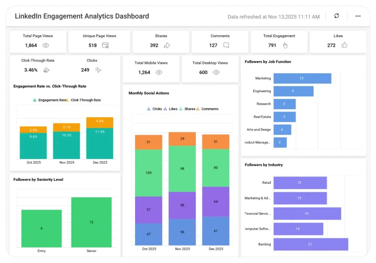Click the eye icon beside Total Page Views
The height and width of the screenshot is (263, 376).
point(46,45)
